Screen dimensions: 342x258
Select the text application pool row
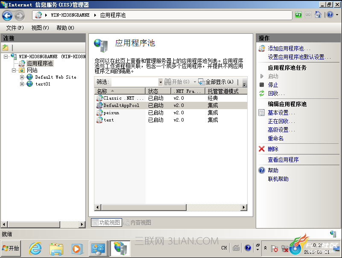point(171,120)
